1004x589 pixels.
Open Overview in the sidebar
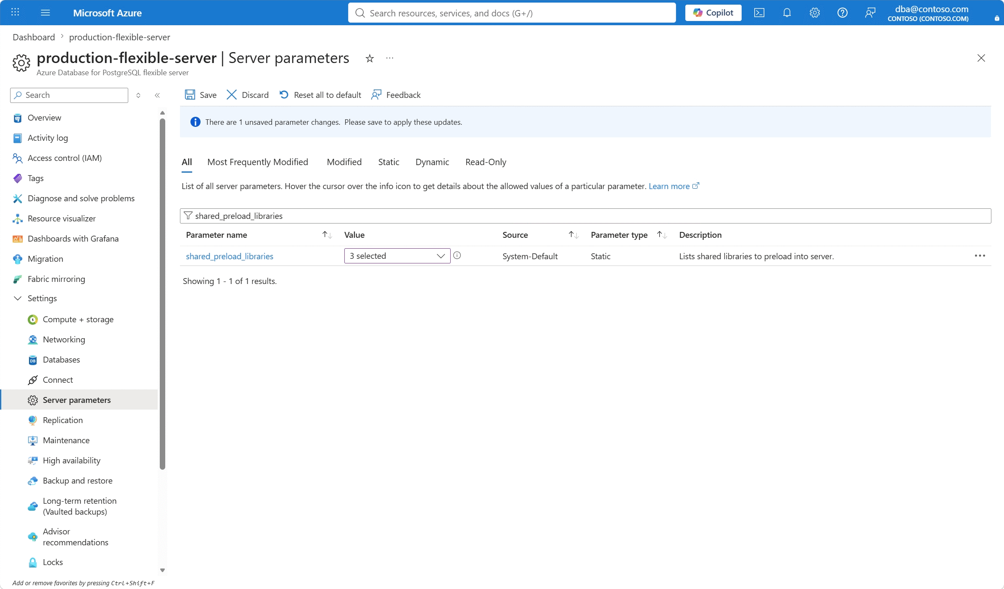[x=44, y=118]
